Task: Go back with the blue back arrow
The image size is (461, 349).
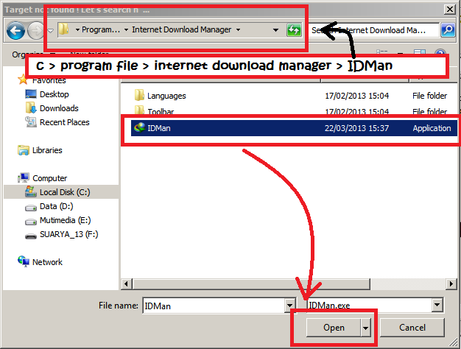Action: [x=15, y=30]
